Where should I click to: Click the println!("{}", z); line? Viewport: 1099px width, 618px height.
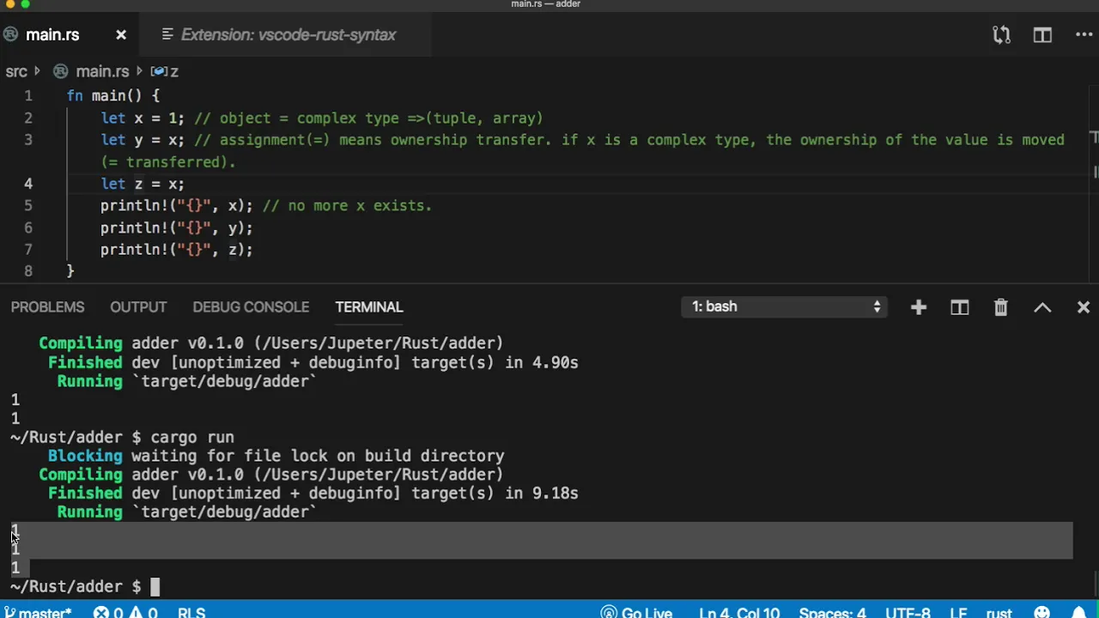coord(176,250)
